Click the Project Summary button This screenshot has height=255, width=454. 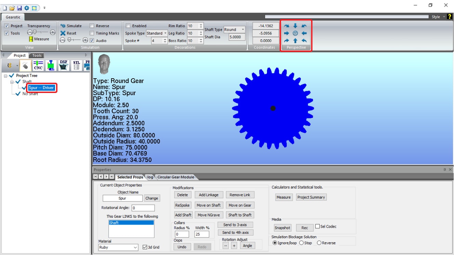[x=311, y=197]
